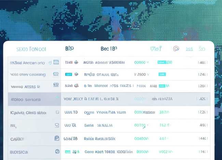Click the card icon in the Seal Arccan row
Viewport: 222px width, 160px height.
pos(56,62)
